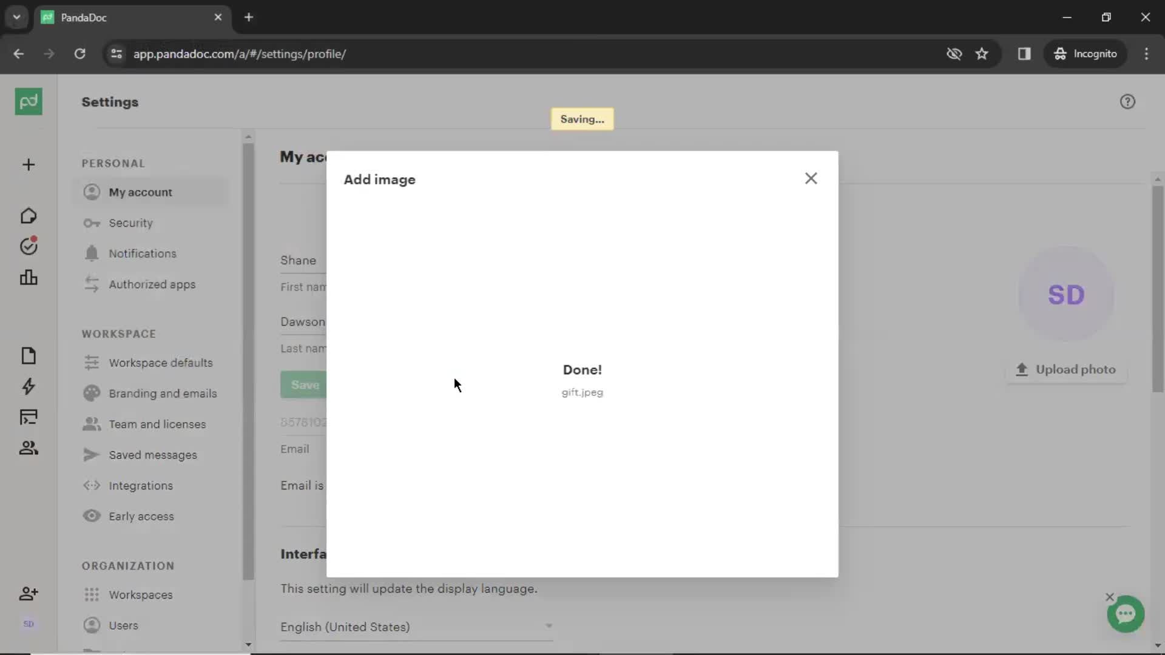Open the Documents icon in left sidebar
The image size is (1165, 655).
(x=28, y=355)
